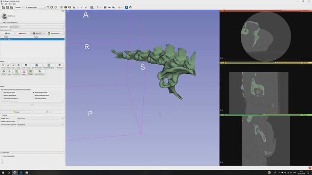
Task: Collapse the Data Probe section
Action: tap(32, 153)
